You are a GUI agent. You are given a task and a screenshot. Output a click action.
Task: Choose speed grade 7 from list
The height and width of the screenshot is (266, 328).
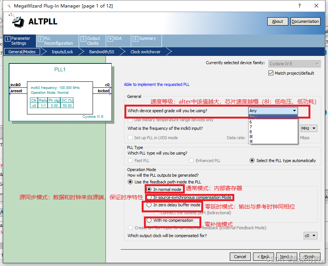click(273, 127)
